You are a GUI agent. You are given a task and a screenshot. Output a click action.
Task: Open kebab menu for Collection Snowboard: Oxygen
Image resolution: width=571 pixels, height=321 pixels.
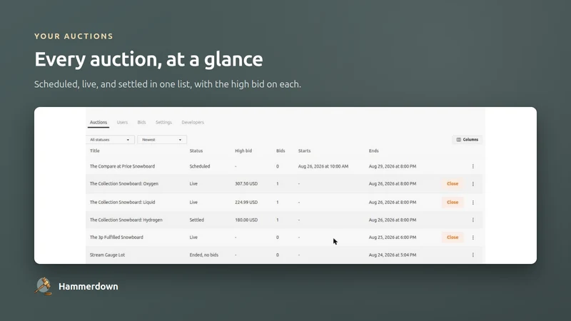click(x=473, y=184)
